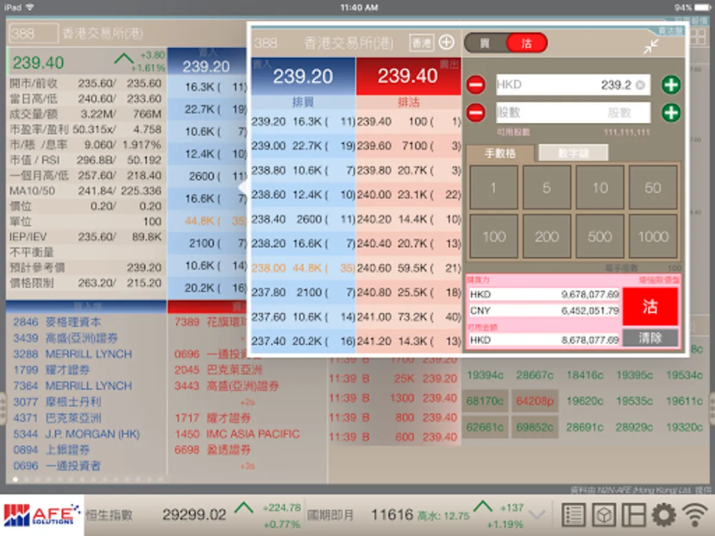Open the panel layout icon in bottom toolbar
Viewport: 715px width, 536px height.
click(x=633, y=515)
